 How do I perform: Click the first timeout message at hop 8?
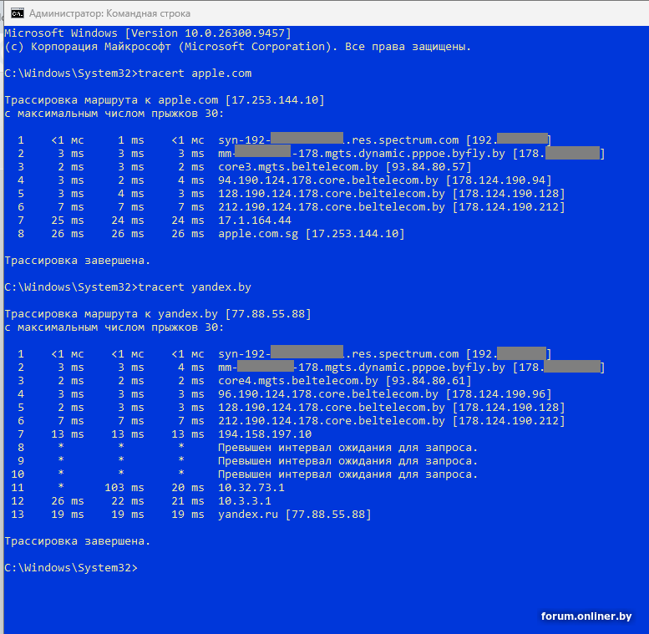coord(347,448)
